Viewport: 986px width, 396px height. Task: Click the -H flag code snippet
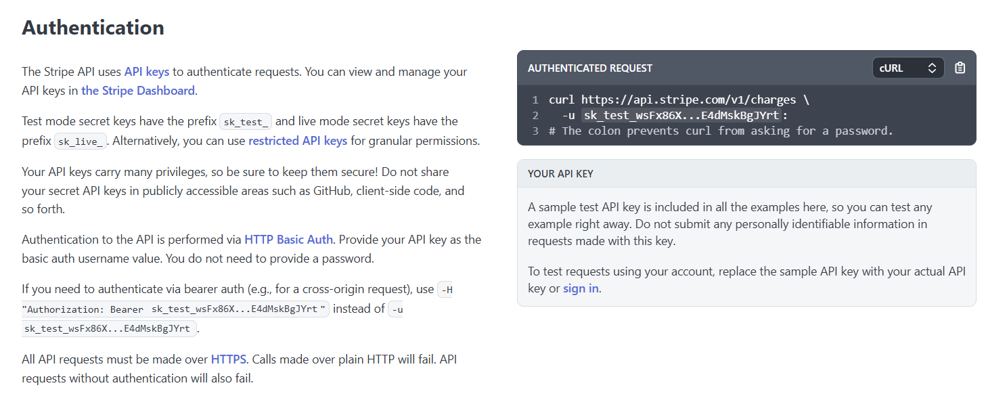point(445,290)
